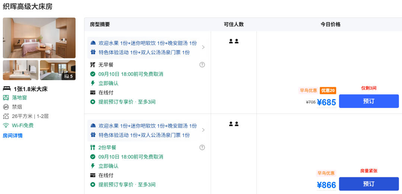Book the ¥866 breakfast room with 预订
The width and height of the screenshot is (402, 194).
point(368,184)
